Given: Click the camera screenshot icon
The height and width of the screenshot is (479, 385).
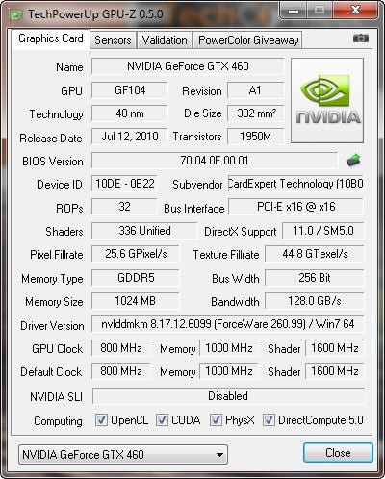Looking at the screenshot, I should pos(361,38).
